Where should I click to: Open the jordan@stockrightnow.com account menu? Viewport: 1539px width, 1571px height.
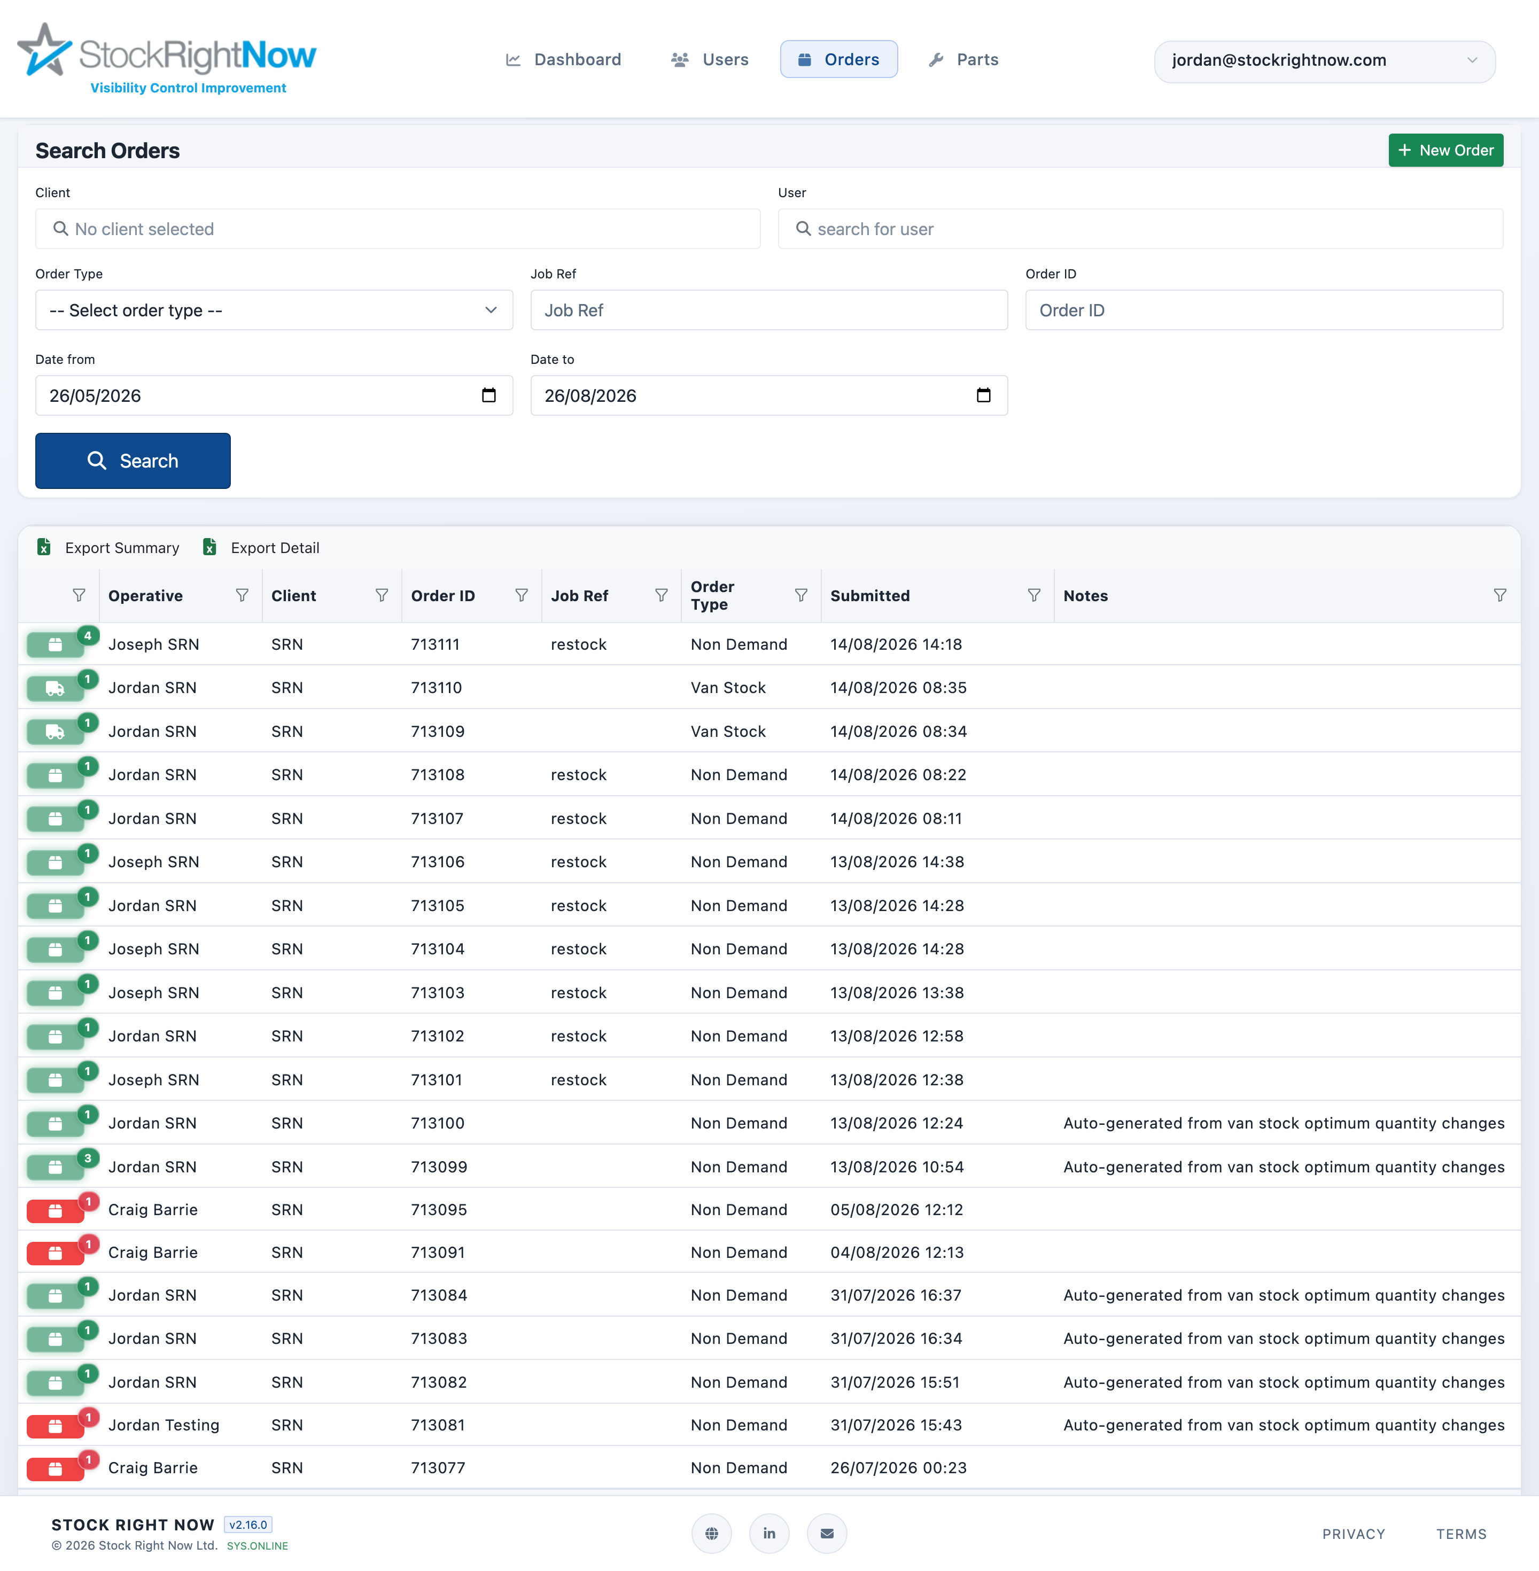point(1325,60)
